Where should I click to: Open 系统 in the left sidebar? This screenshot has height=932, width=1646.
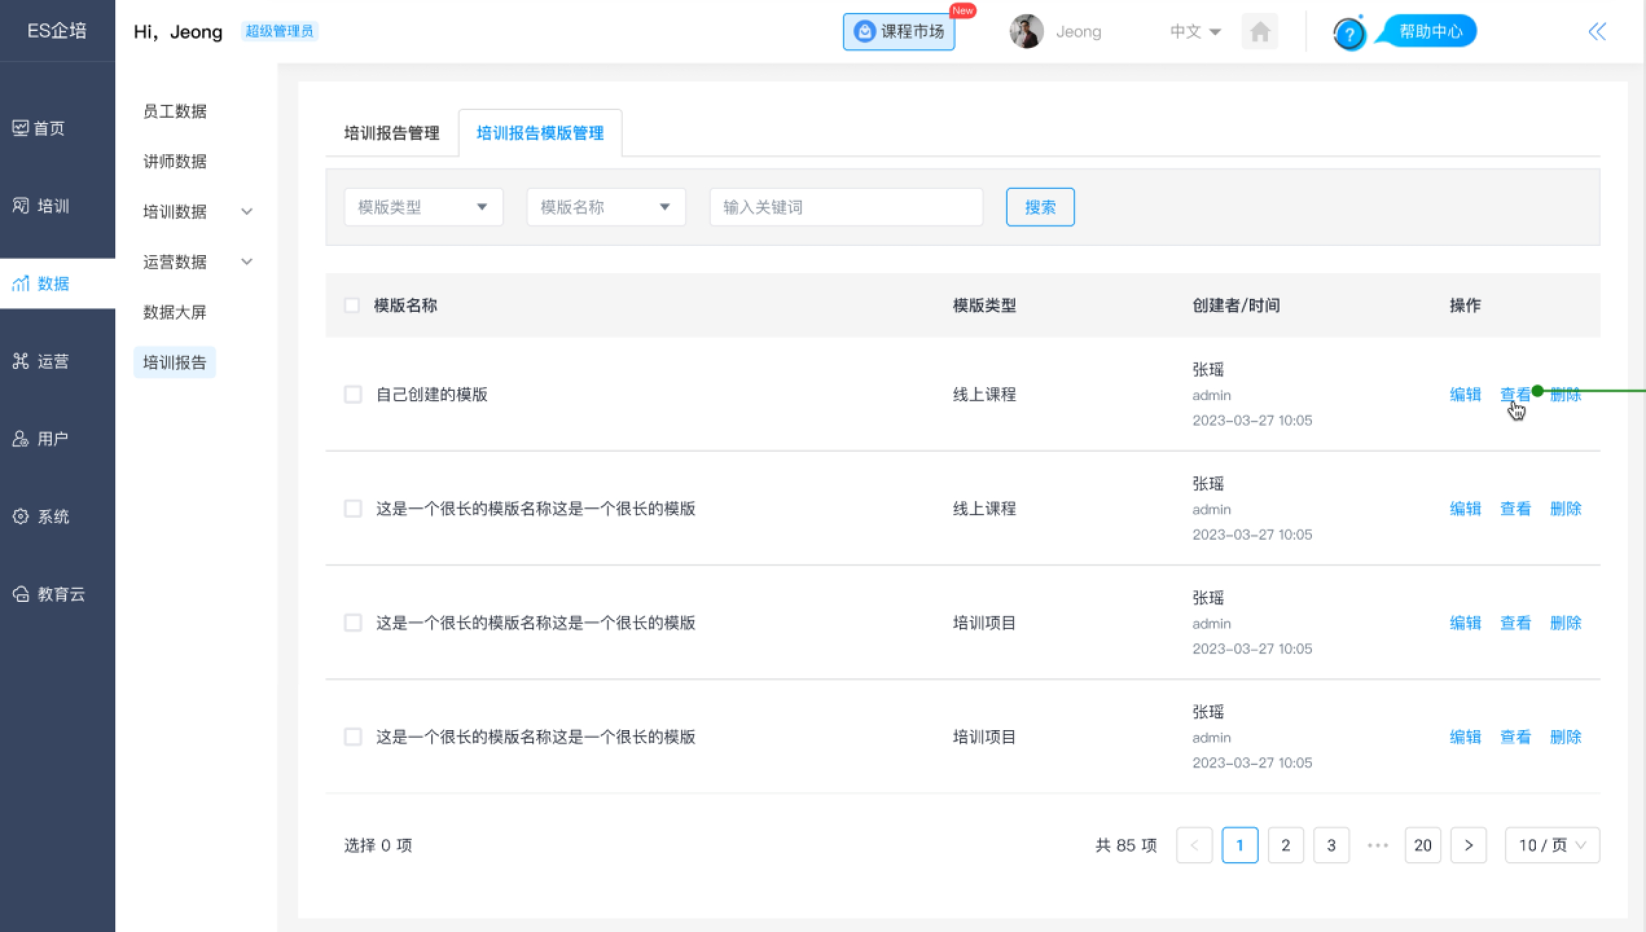pyautogui.click(x=41, y=516)
